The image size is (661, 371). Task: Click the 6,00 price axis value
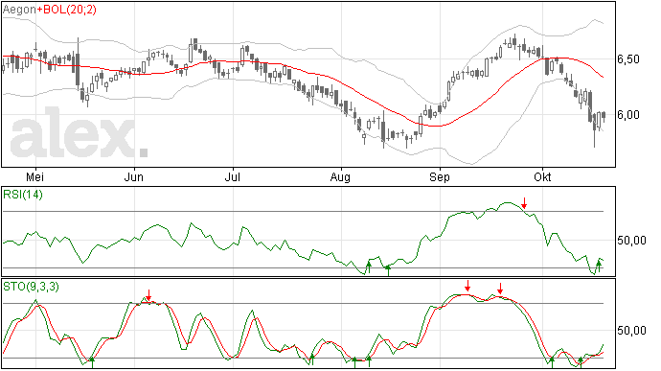tap(628, 115)
